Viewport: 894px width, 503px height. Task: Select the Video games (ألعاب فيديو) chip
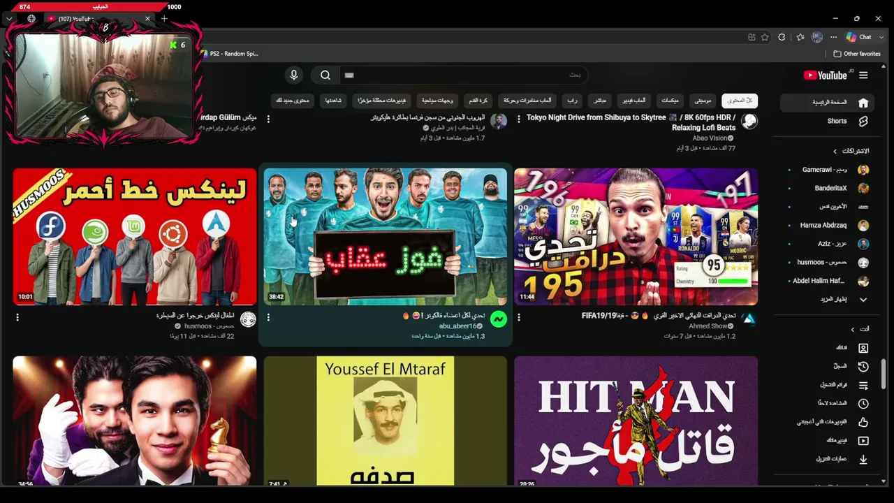(x=634, y=101)
